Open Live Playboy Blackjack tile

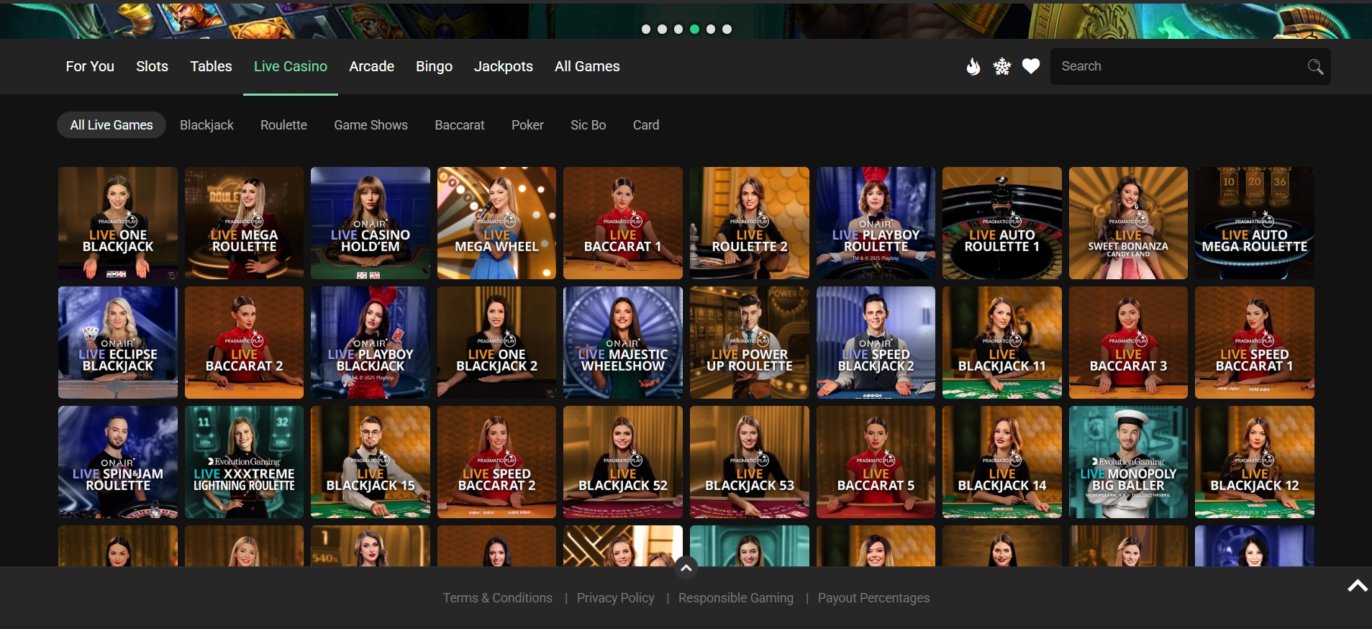[x=371, y=343]
